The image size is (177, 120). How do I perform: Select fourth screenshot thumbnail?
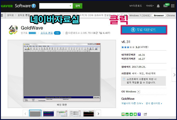click(x=75, y=113)
